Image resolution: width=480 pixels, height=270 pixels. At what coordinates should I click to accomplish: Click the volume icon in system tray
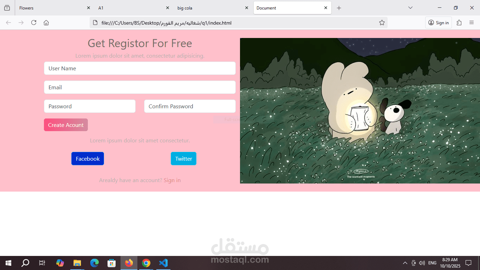click(x=422, y=263)
